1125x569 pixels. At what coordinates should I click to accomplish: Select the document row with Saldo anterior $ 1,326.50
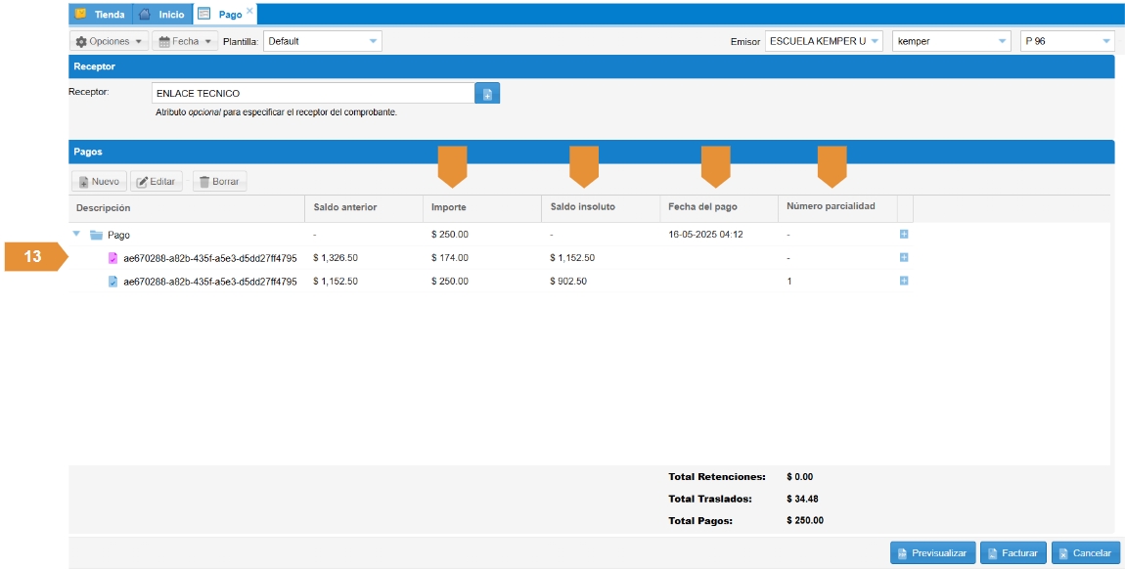tap(491, 258)
